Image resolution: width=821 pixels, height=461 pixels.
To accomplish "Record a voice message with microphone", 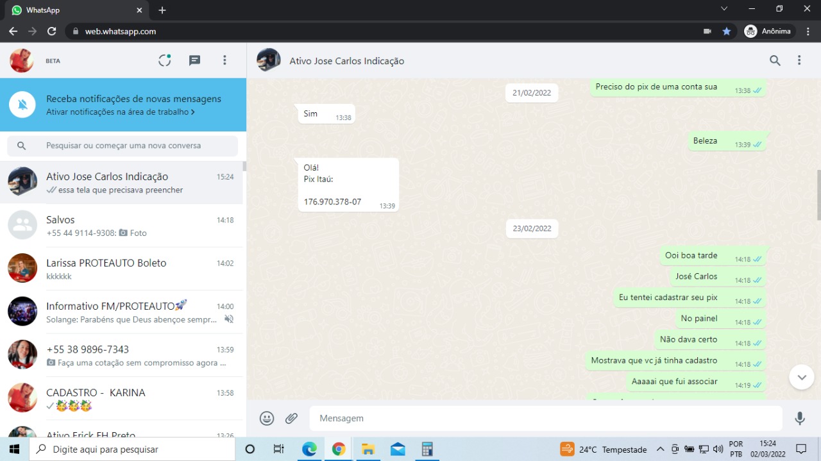I will point(799,418).
